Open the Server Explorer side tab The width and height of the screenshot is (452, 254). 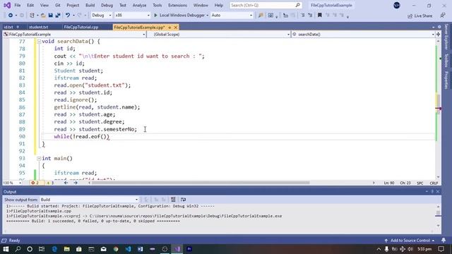pos(446,37)
